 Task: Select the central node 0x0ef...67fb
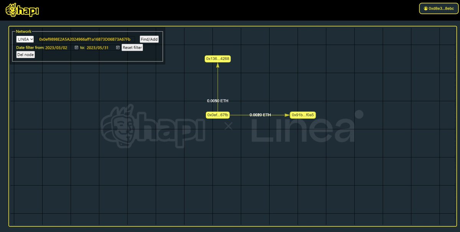pos(218,115)
